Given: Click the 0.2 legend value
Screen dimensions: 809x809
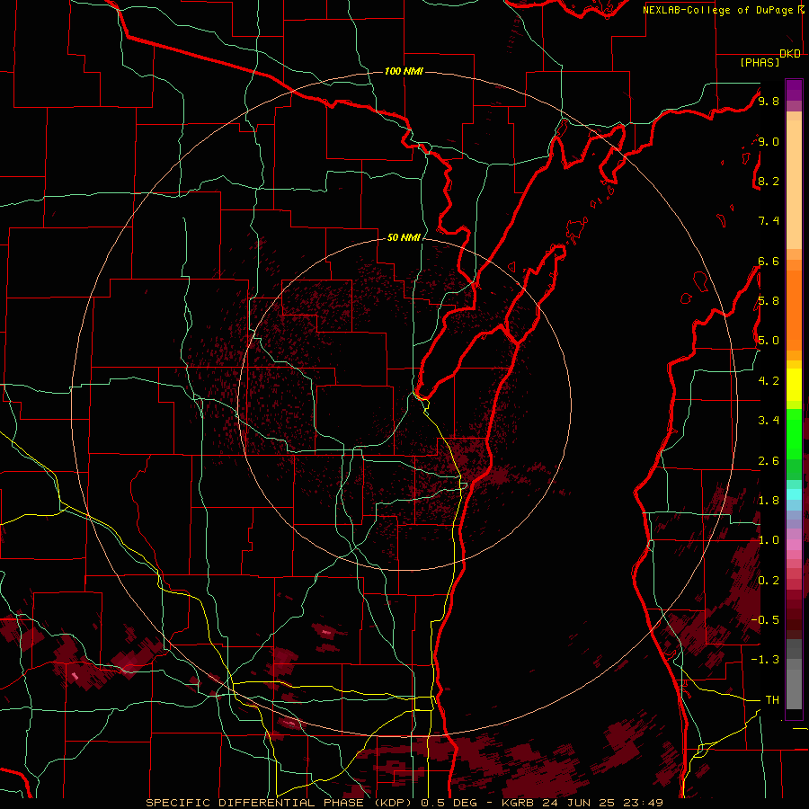Looking at the screenshot, I should [769, 581].
